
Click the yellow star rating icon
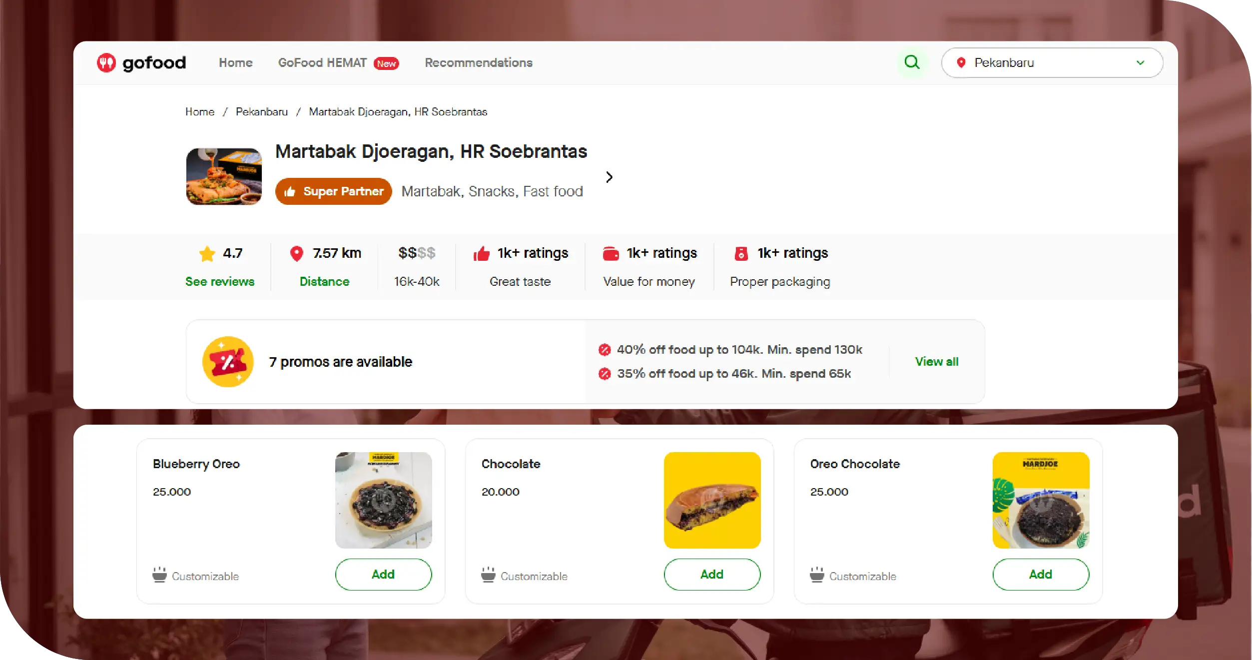tap(207, 254)
